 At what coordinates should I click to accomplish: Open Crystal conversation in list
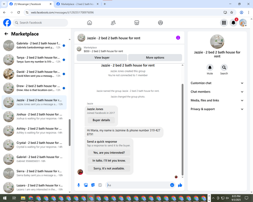click(x=34, y=145)
